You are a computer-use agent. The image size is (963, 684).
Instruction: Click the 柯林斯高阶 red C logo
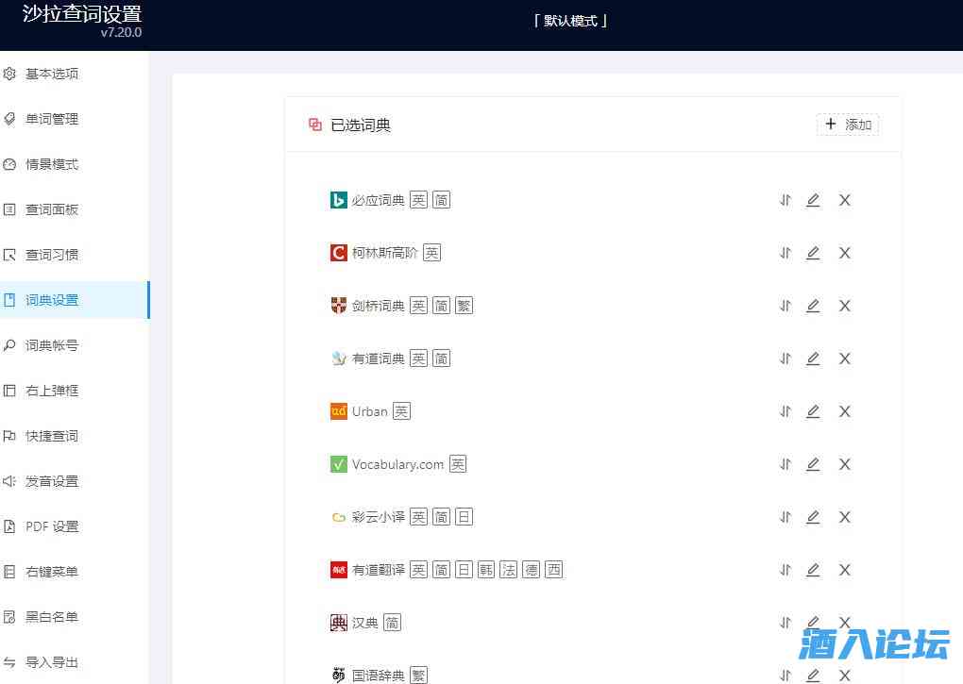[x=338, y=253]
